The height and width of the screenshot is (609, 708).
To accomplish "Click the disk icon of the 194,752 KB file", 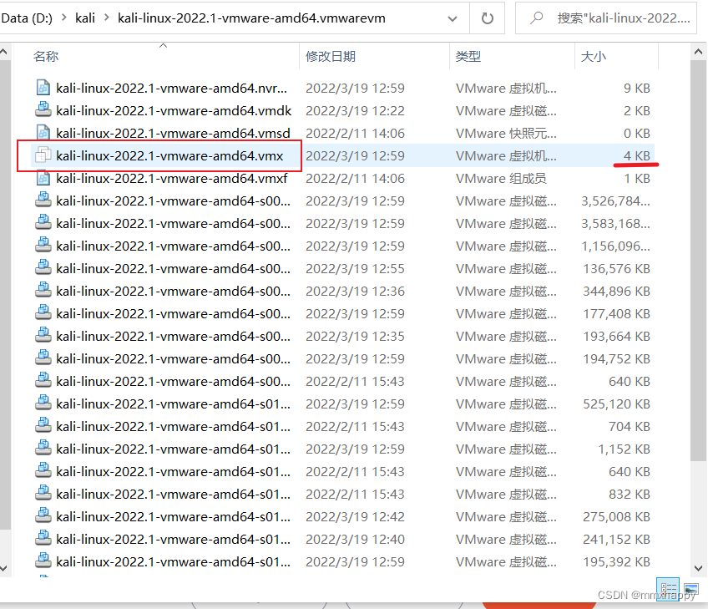I will point(43,358).
